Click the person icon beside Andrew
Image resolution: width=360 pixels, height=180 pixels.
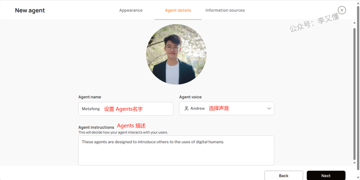pos(186,109)
